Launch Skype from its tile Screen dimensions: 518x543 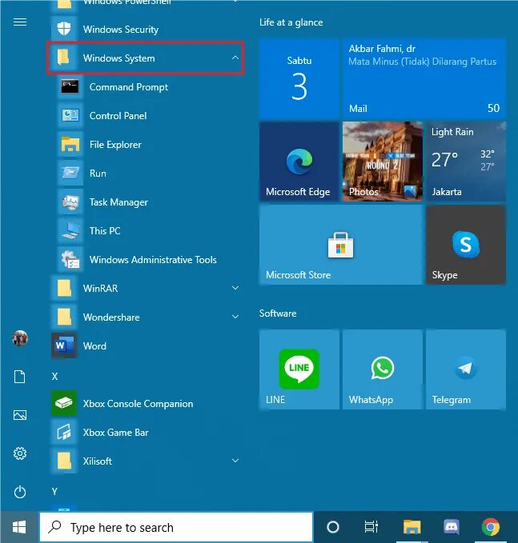466,245
